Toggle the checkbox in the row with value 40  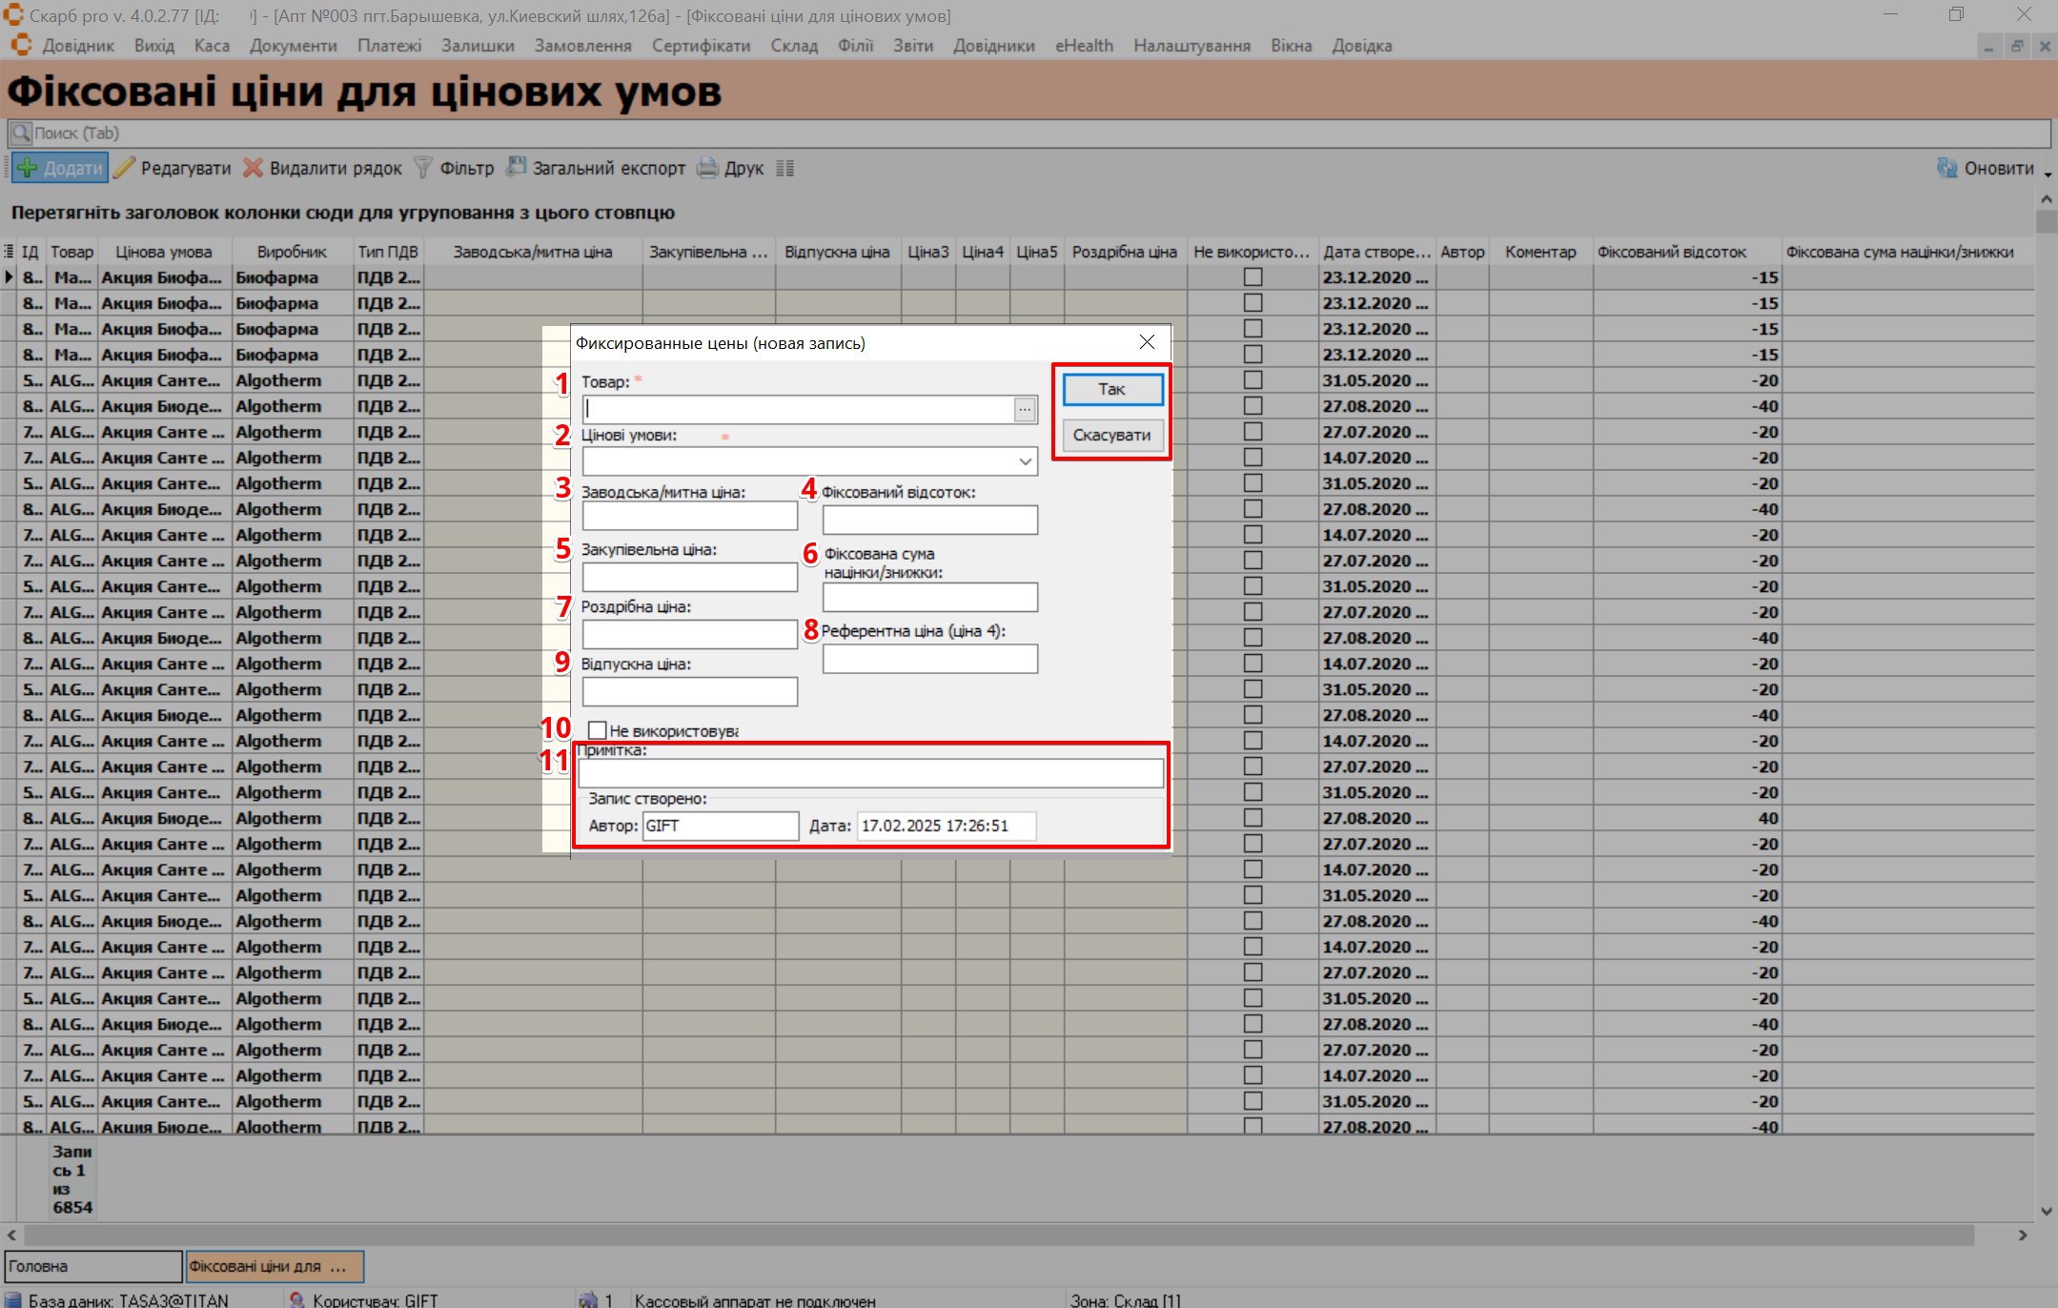pos(1253,818)
